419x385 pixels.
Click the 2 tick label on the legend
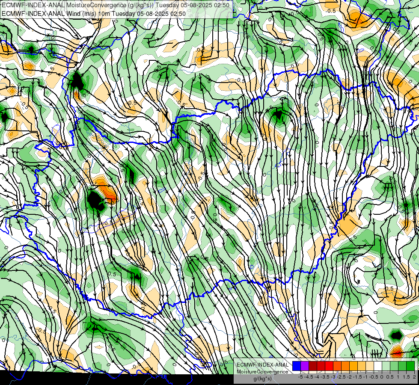(414, 377)
